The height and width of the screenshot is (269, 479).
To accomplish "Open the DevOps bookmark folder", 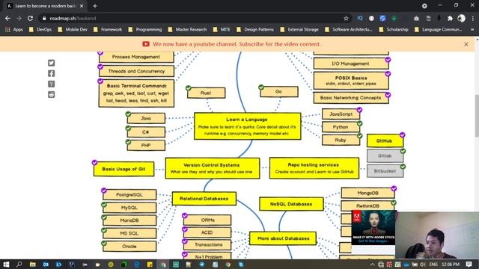I will click(40, 30).
